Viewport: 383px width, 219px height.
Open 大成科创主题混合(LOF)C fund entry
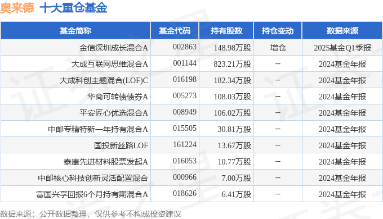[104, 80]
